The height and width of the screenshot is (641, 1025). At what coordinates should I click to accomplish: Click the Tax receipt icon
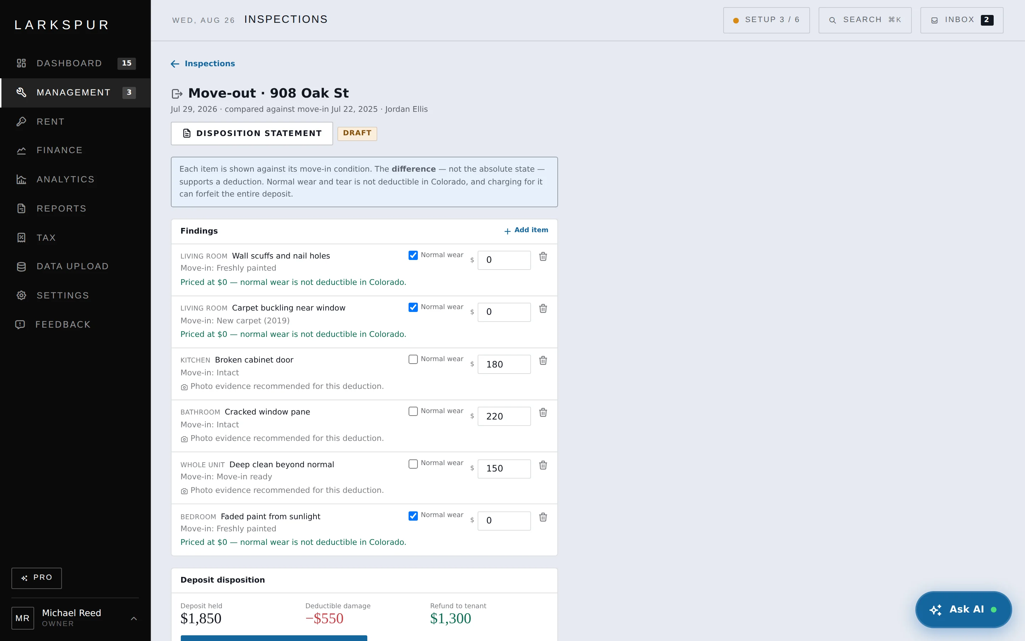21,238
